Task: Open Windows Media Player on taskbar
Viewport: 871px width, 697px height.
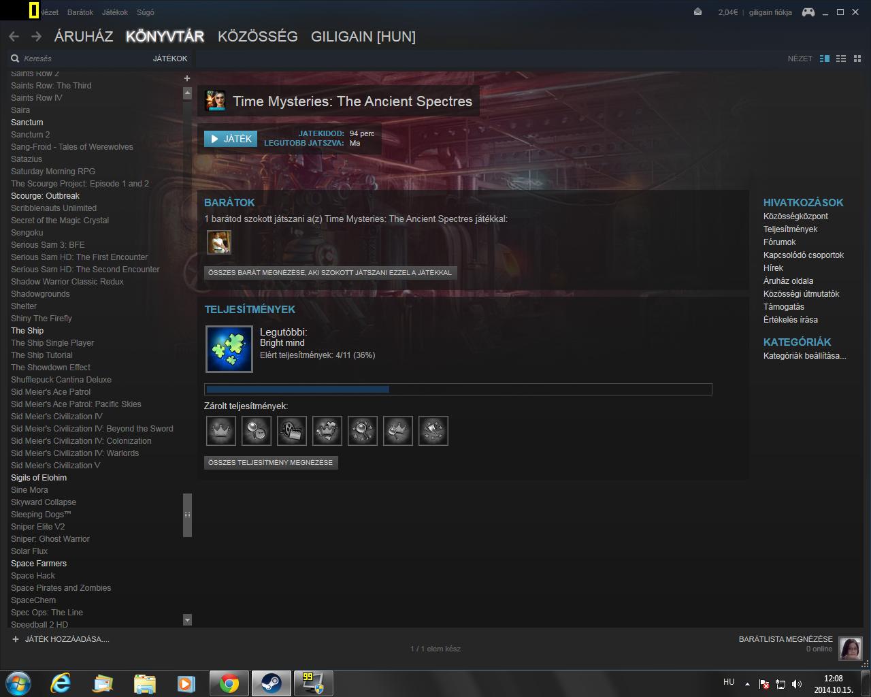Action: (x=186, y=683)
